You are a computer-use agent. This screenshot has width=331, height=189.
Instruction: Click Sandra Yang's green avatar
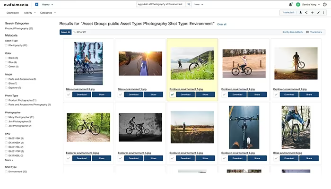pyautogui.click(x=298, y=4)
